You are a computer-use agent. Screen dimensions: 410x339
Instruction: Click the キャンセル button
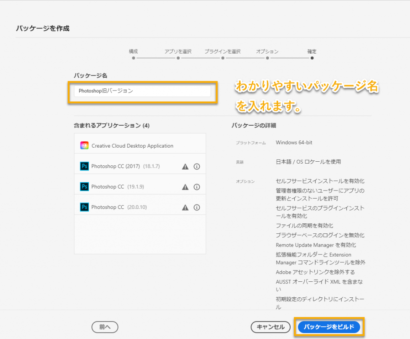(x=271, y=327)
